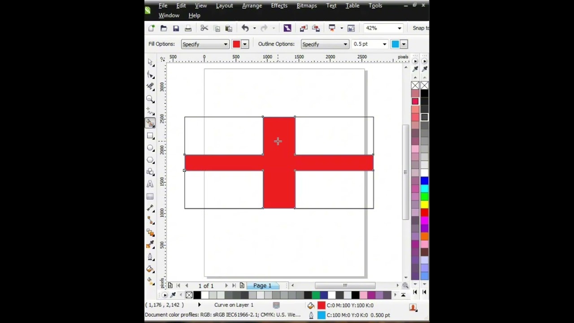Undo the last action
This screenshot has height=323, width=574.
click(245, 28)
